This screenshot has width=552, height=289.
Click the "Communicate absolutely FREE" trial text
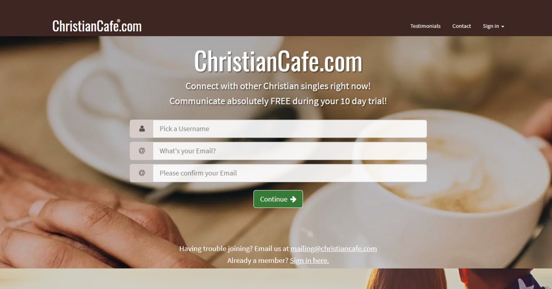click(278, 101)
